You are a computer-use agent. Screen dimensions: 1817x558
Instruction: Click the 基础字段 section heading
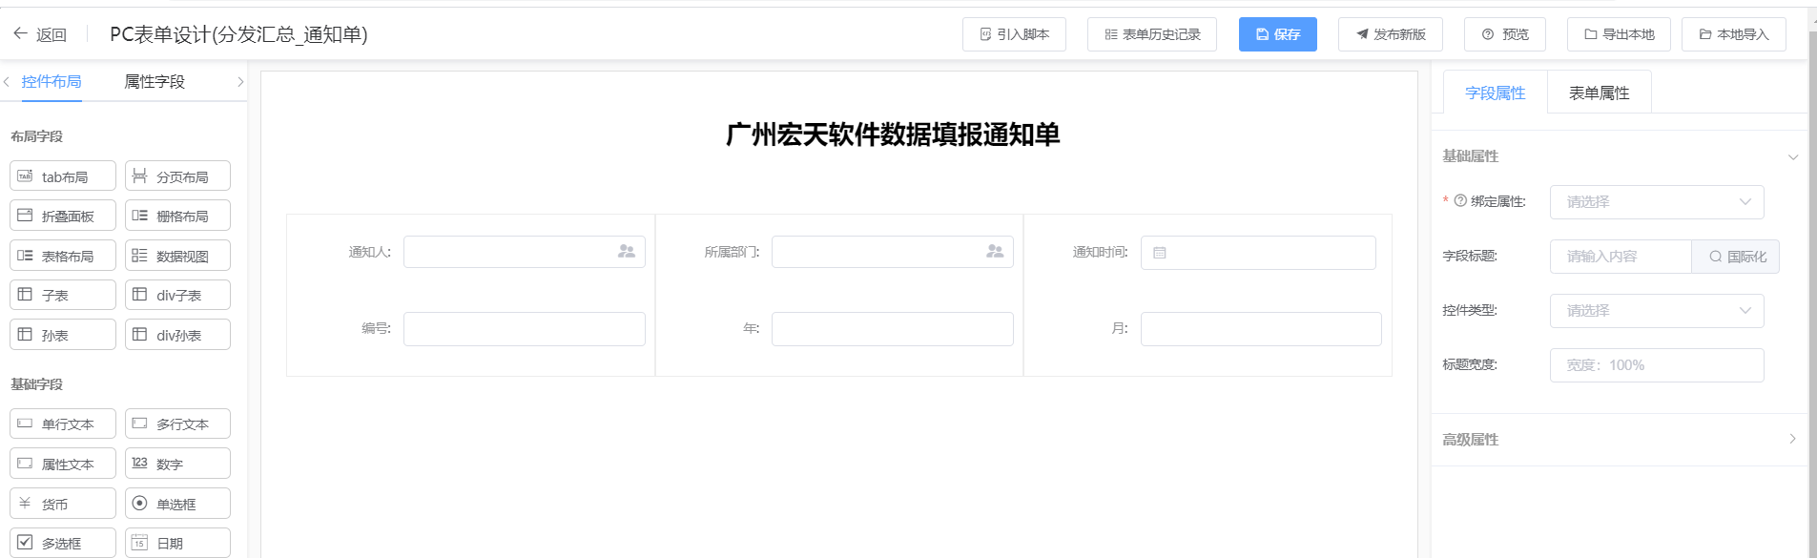pos(36,384)
